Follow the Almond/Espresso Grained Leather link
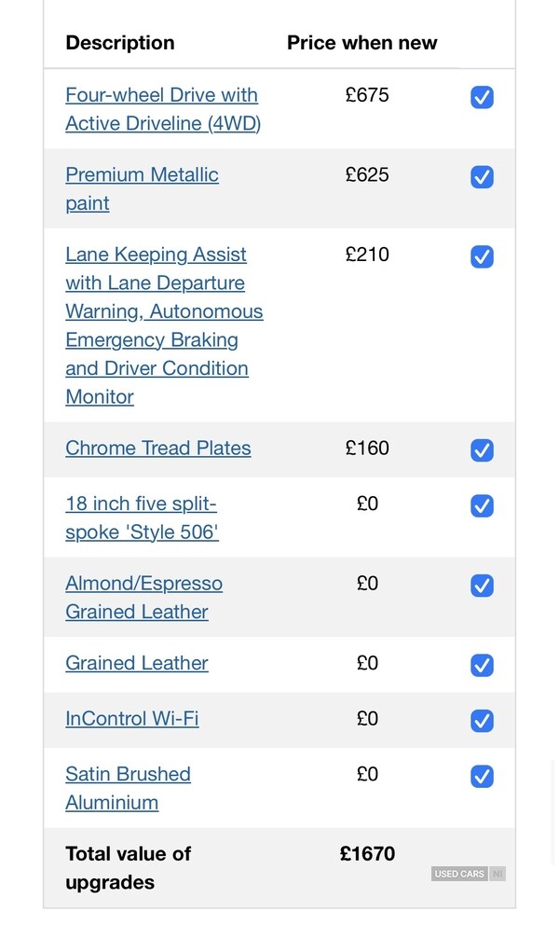 [143, 598]
